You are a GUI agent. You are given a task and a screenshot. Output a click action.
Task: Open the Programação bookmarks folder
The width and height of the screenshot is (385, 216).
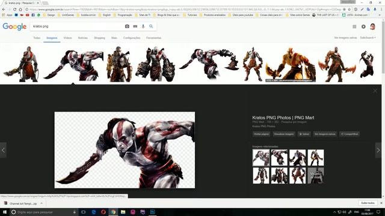[123, 15]
